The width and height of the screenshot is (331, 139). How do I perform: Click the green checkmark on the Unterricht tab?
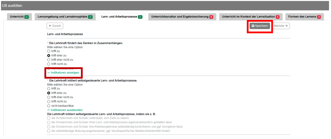tap(27, 17)
